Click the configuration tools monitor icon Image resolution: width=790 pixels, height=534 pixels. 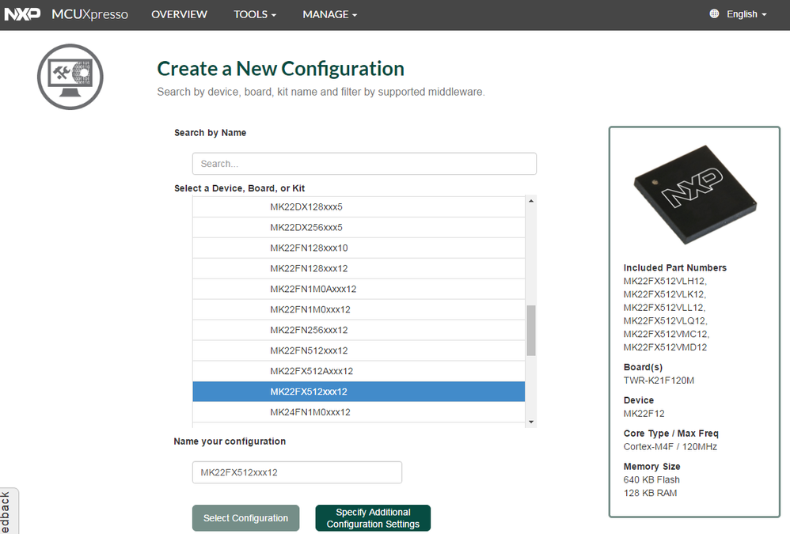click(x=70, y=76)
